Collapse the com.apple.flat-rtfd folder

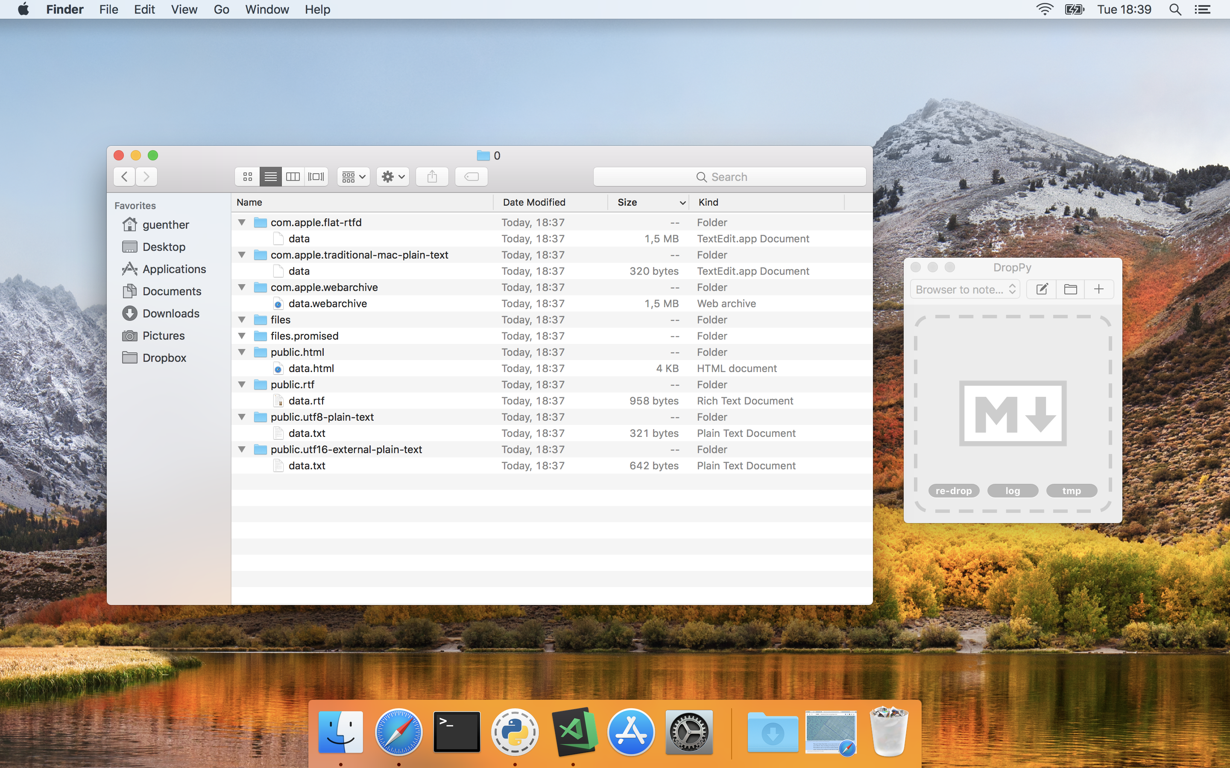(242, 222)
